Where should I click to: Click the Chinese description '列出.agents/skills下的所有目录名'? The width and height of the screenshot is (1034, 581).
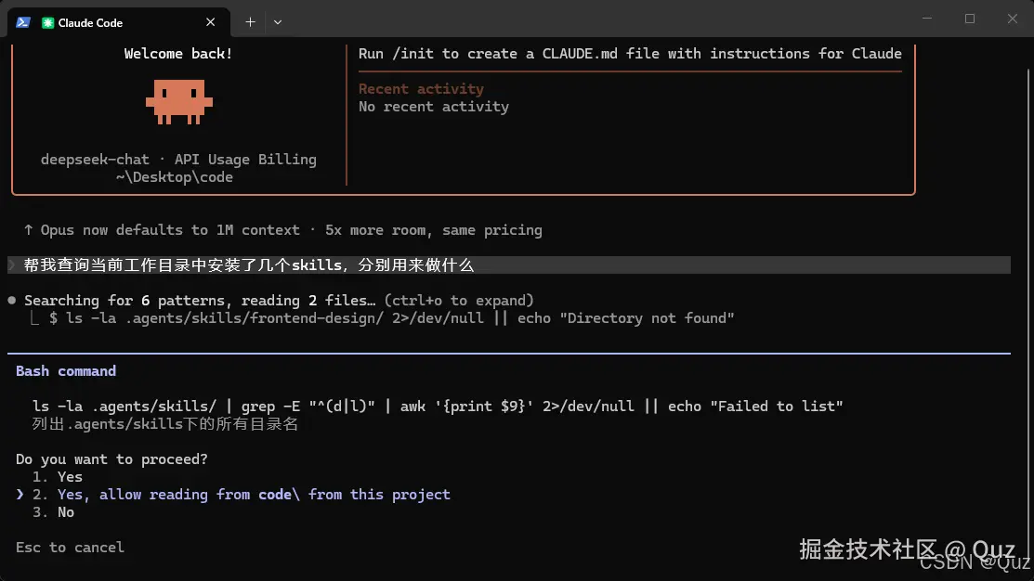click(164, 424)
